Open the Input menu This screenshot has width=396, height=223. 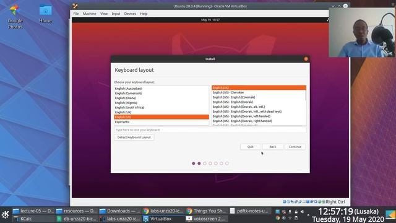tap(116, 14)
